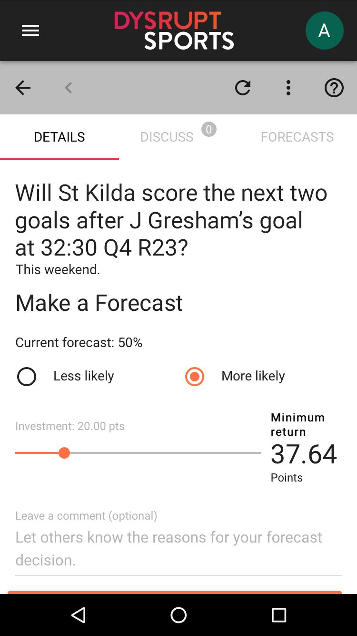Click the comment text field
357x636 pixels.
click(178, 548)
